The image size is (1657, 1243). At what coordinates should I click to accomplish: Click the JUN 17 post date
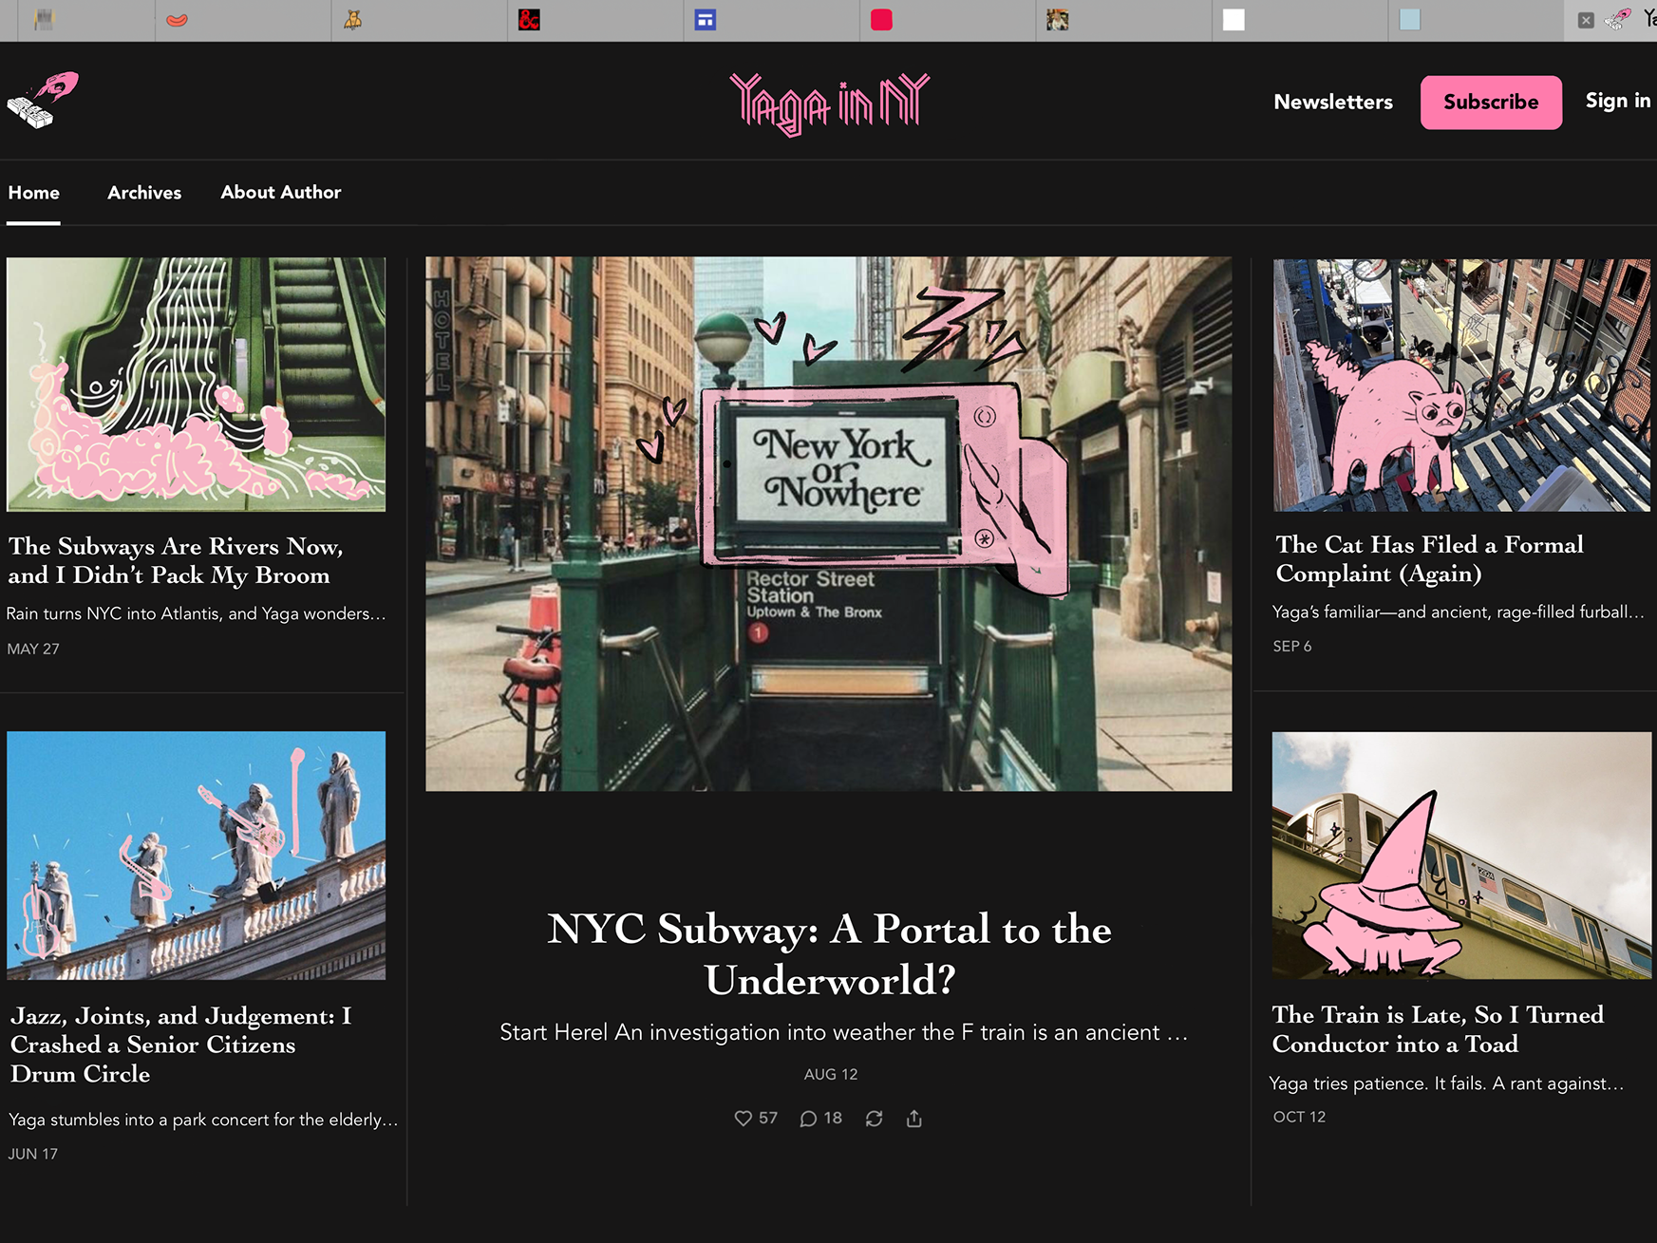[x=33, y=1154]
